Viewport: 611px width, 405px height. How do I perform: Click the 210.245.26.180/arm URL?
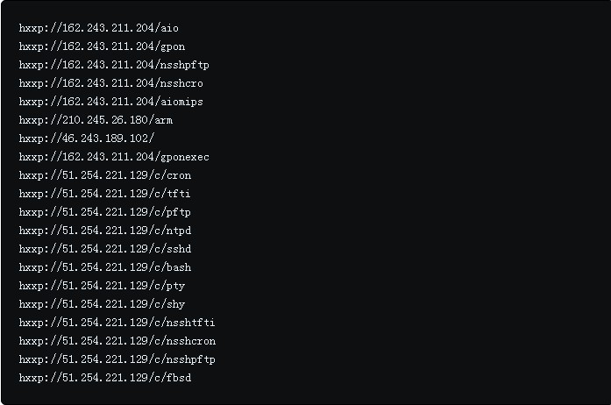96,120
